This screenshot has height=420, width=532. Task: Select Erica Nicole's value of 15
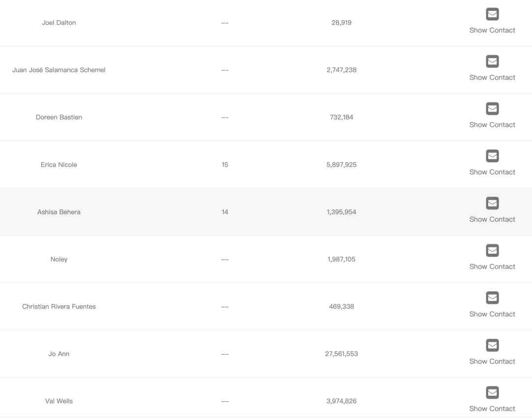point(225,164)
